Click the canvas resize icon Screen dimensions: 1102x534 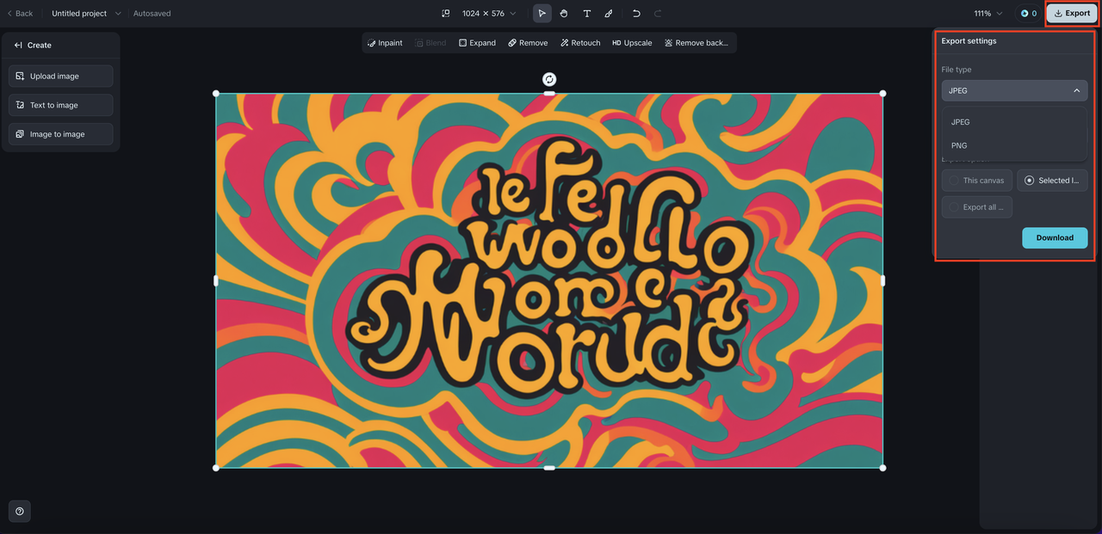click(x=445, y=14)
